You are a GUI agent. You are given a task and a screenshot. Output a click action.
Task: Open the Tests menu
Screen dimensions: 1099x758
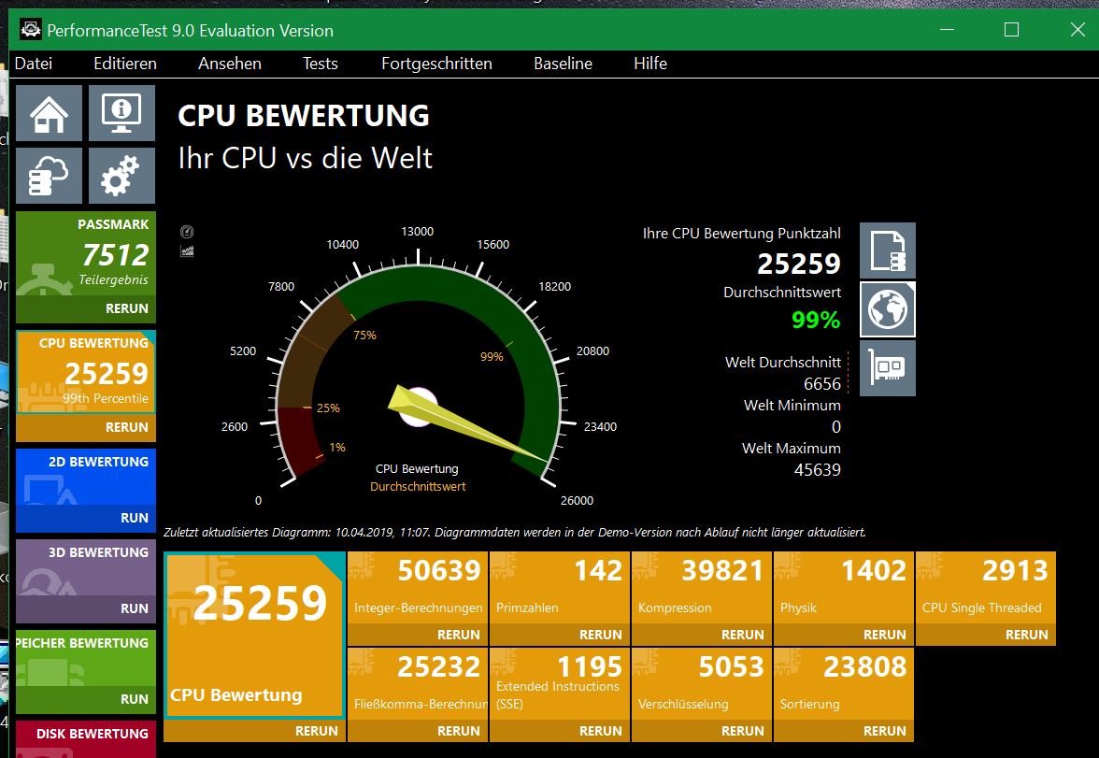coord(321,64)
